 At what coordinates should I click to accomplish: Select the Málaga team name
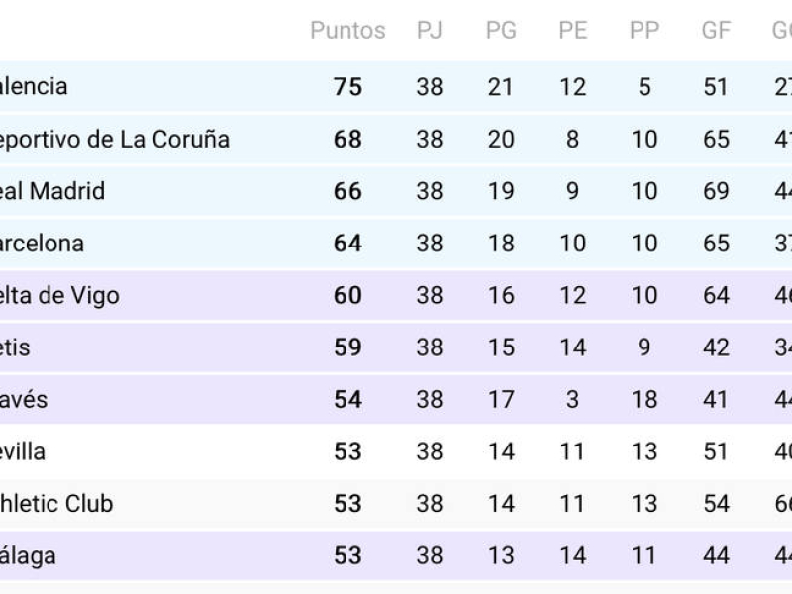pyautogui.click(x=28, y=556)
